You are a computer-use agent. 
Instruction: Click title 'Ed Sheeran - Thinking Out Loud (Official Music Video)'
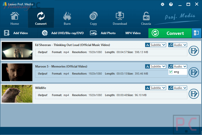(x=73, y=45)
